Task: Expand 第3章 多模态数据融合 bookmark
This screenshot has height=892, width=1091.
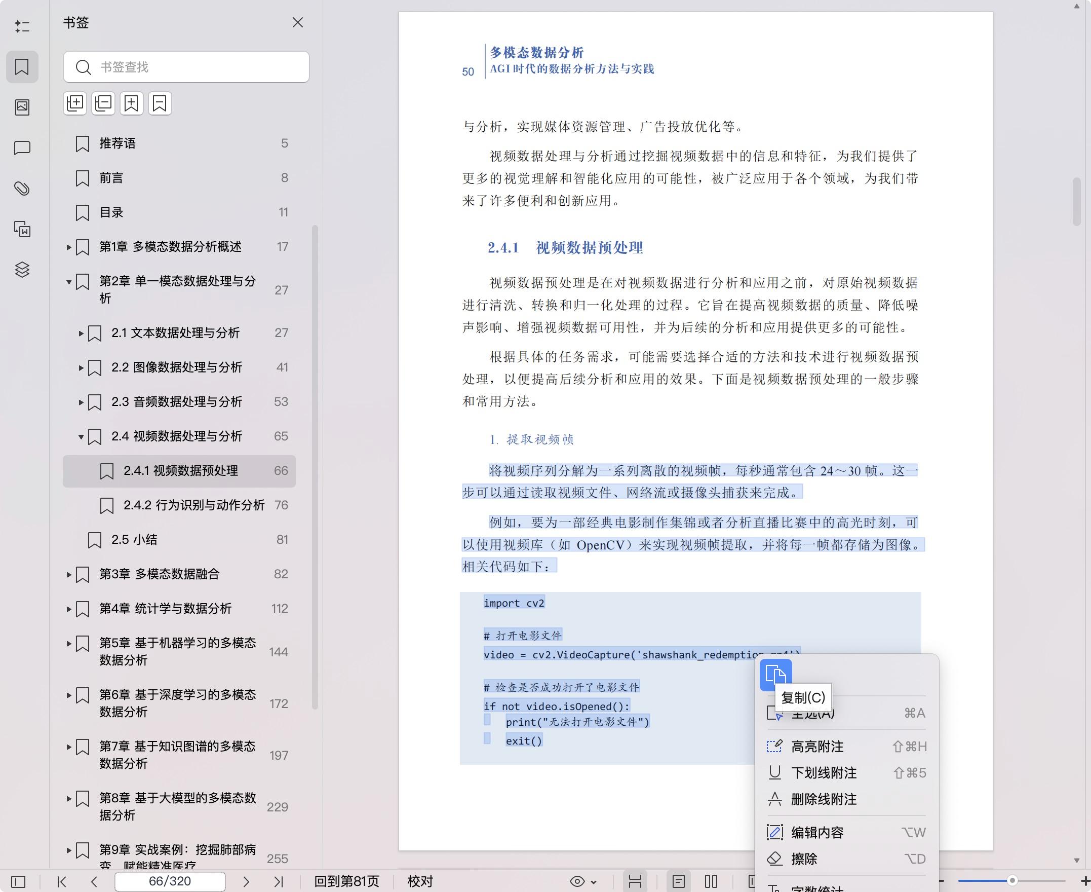Action: 69,574
